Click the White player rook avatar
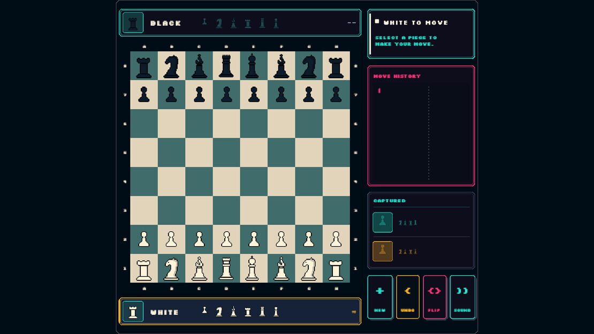The width and height of the screenshot is (594, 334). (133, 312)
